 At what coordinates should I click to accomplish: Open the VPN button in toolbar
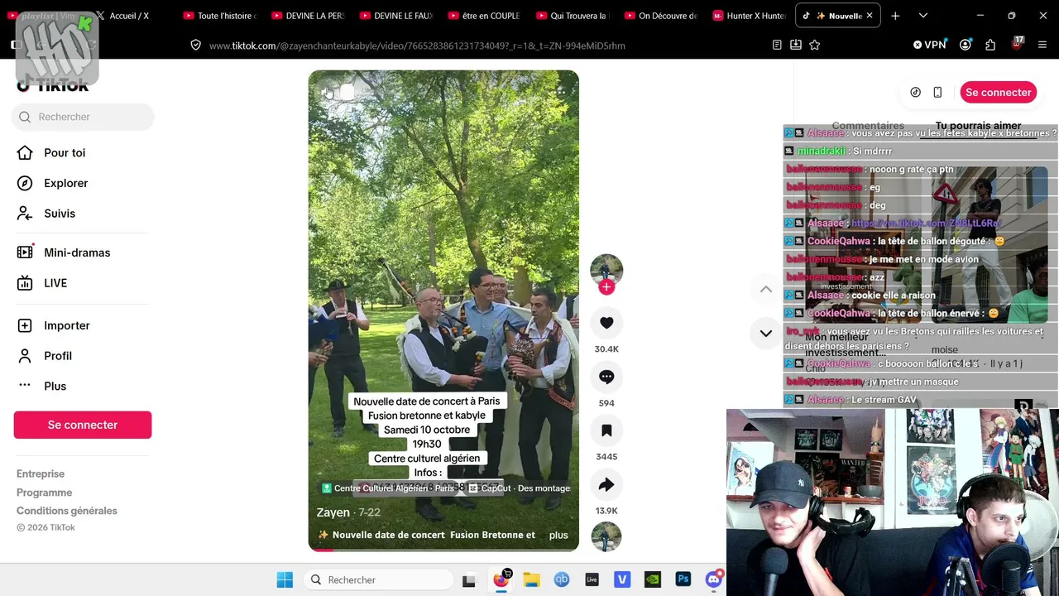click(x=930, y=45)
